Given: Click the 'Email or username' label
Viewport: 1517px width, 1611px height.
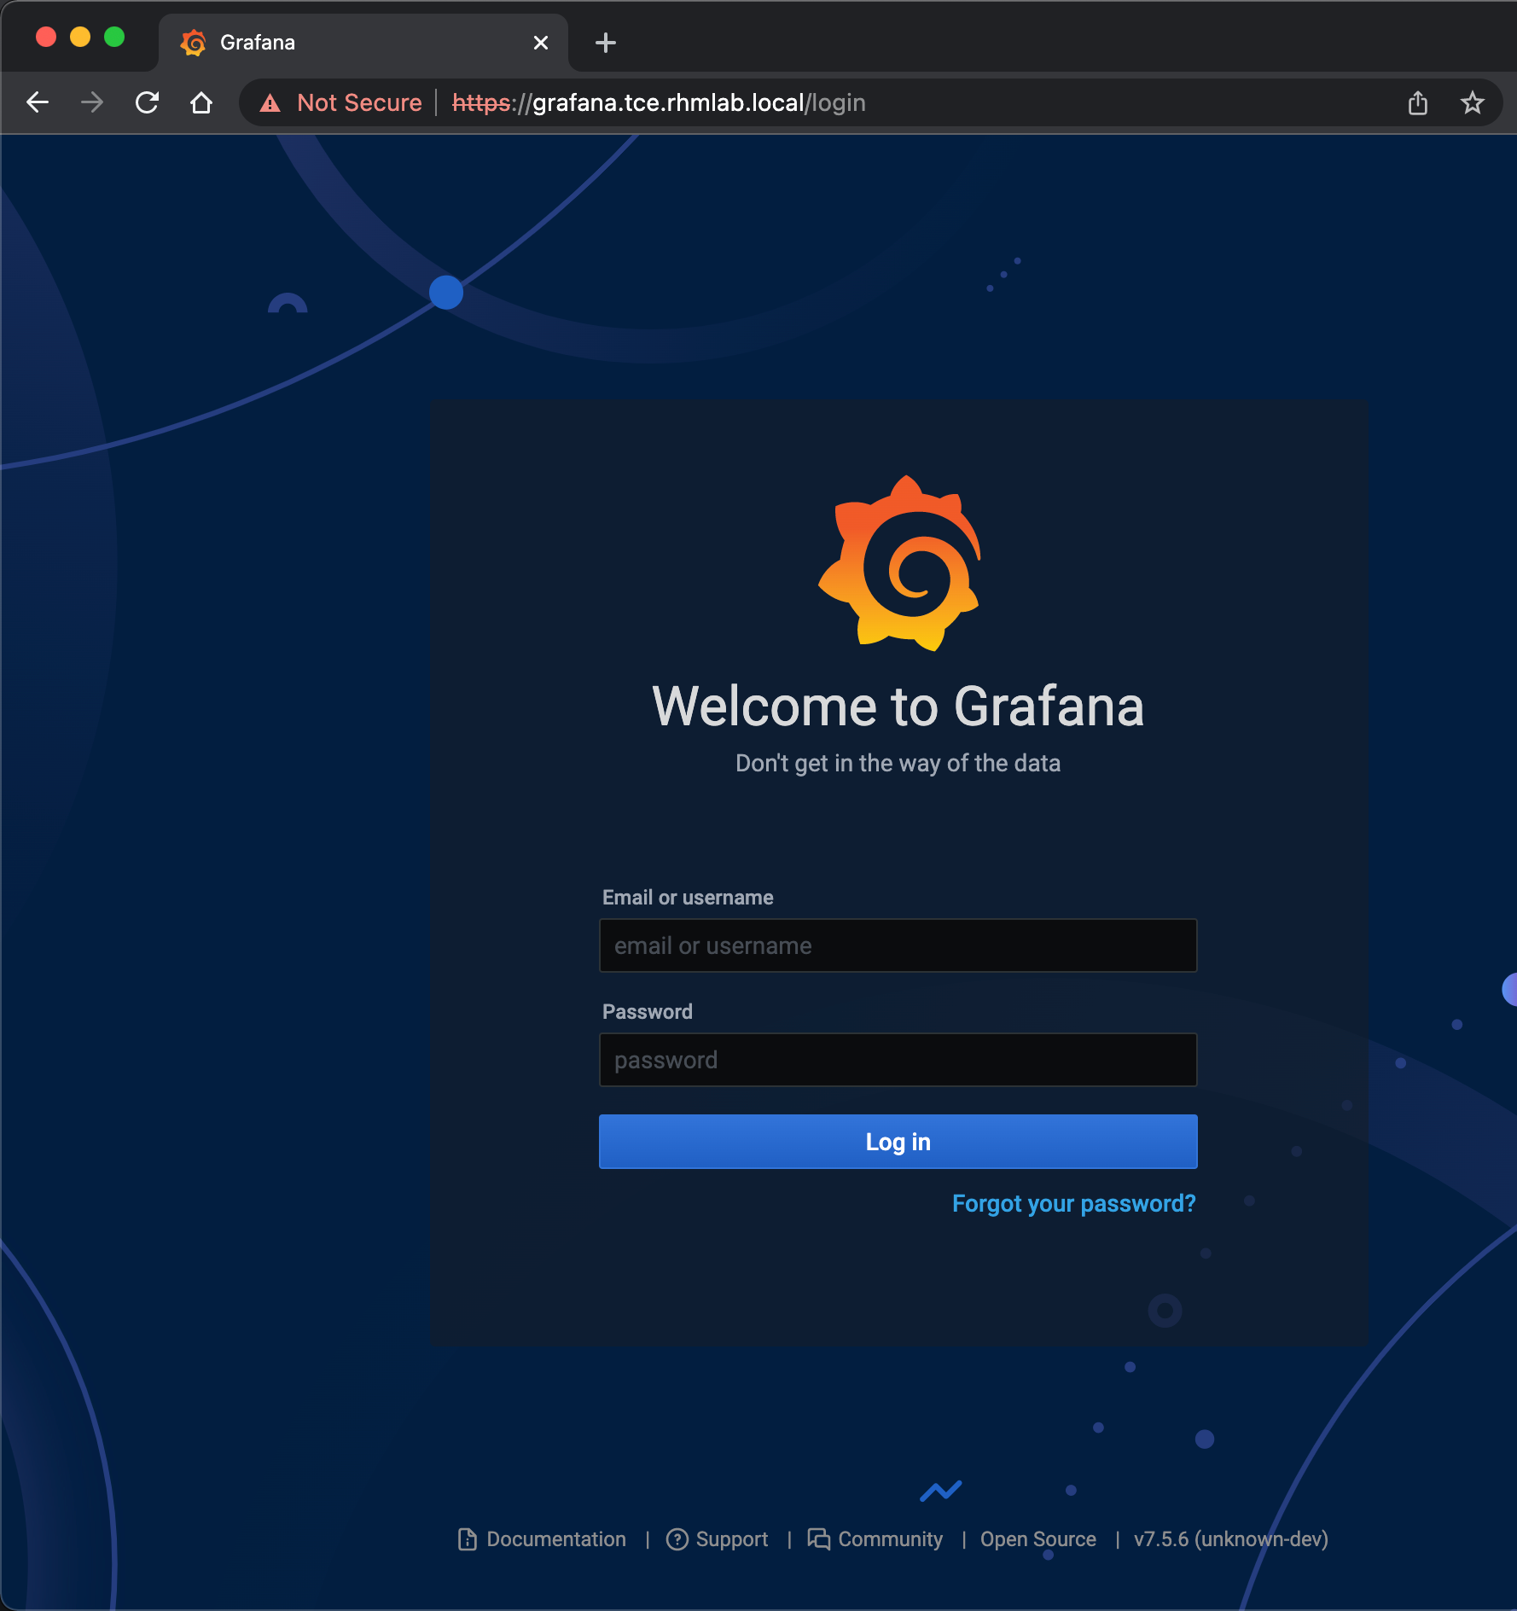Looking at the screenshot, I should [x=688, y=898].
